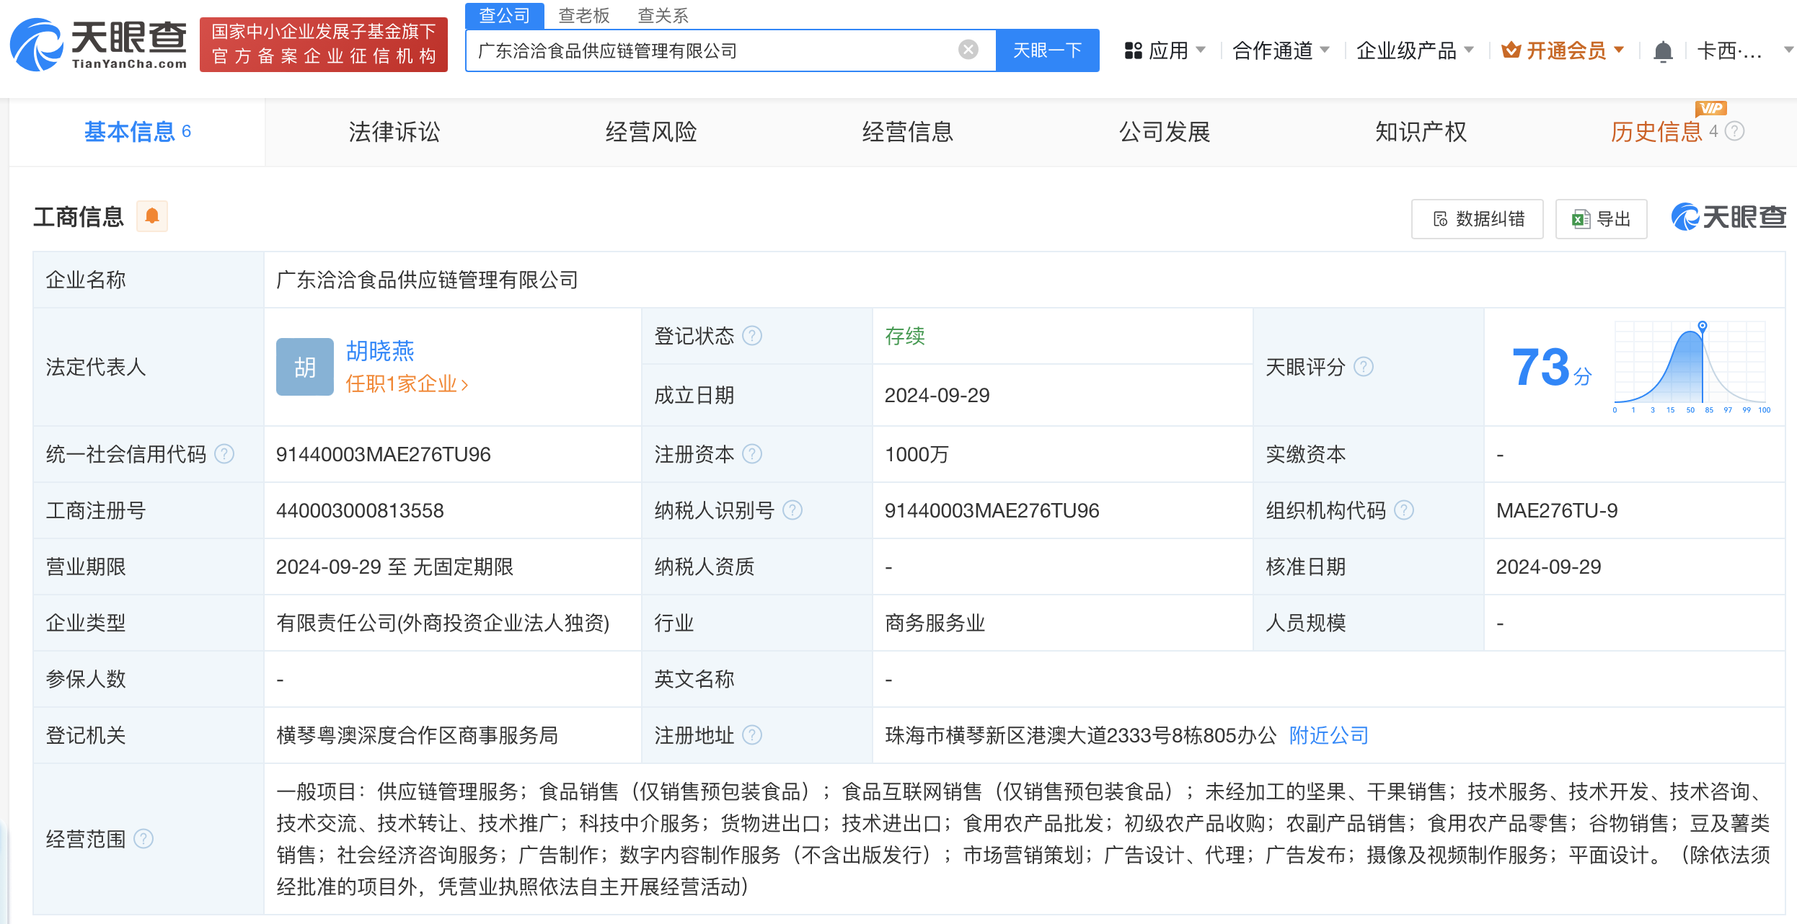The width and height of the screenshot is (1797, 924).
Task: Click the help icon next to 注册资本
Action: click(x=752, y=454)
